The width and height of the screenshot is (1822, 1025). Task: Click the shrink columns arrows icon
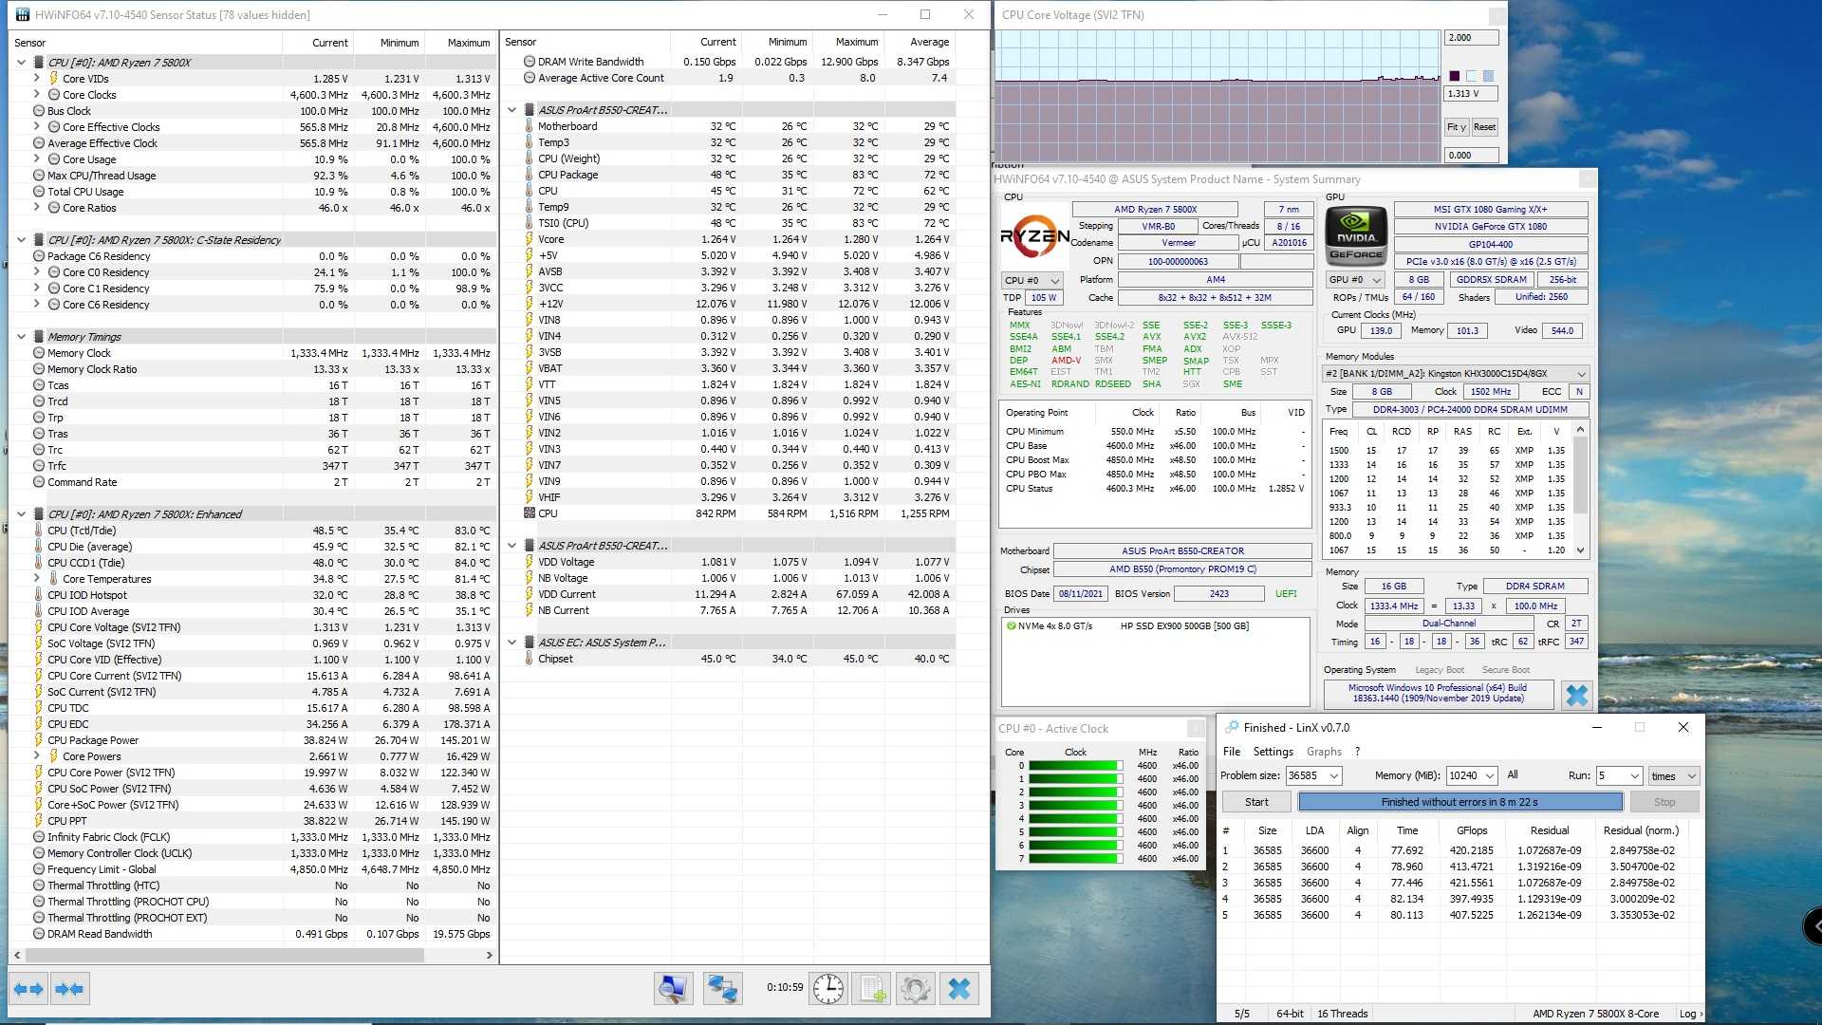tap(69, 989)
